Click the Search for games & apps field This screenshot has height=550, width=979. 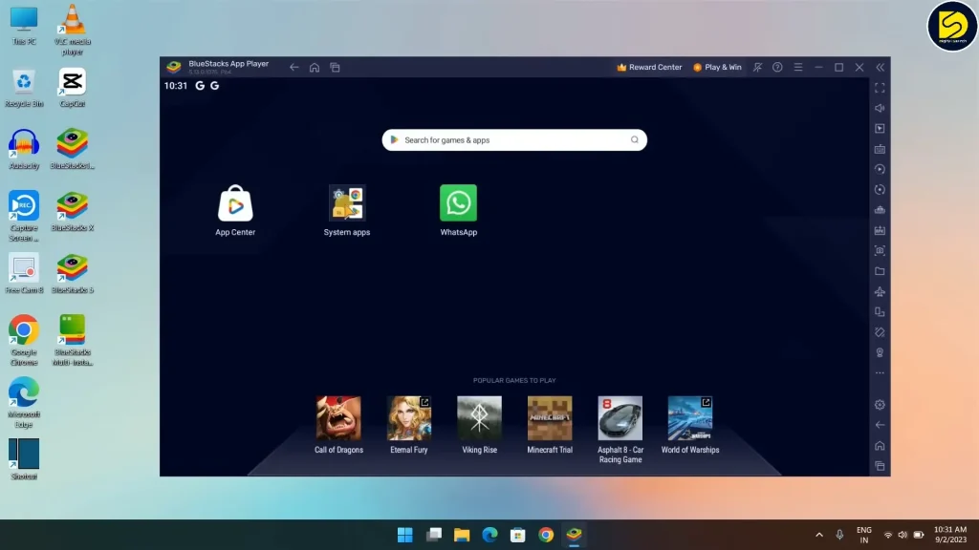513,140
